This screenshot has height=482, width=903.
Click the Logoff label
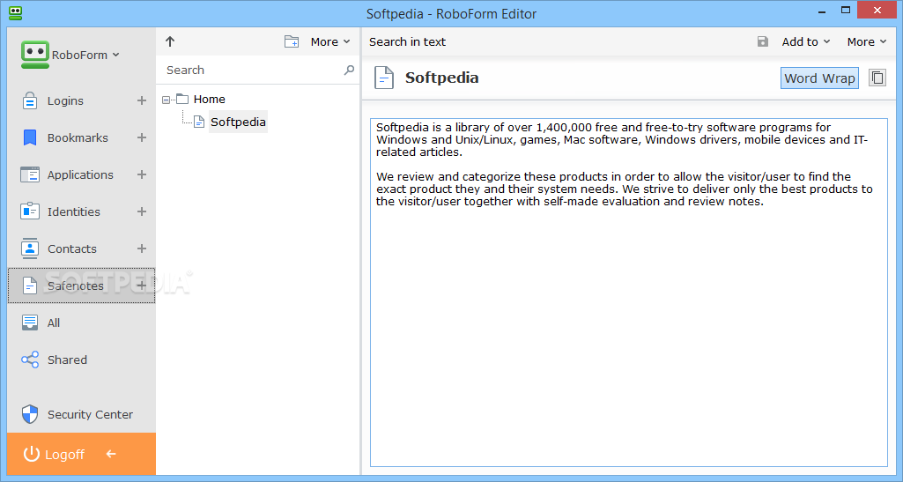64,455
